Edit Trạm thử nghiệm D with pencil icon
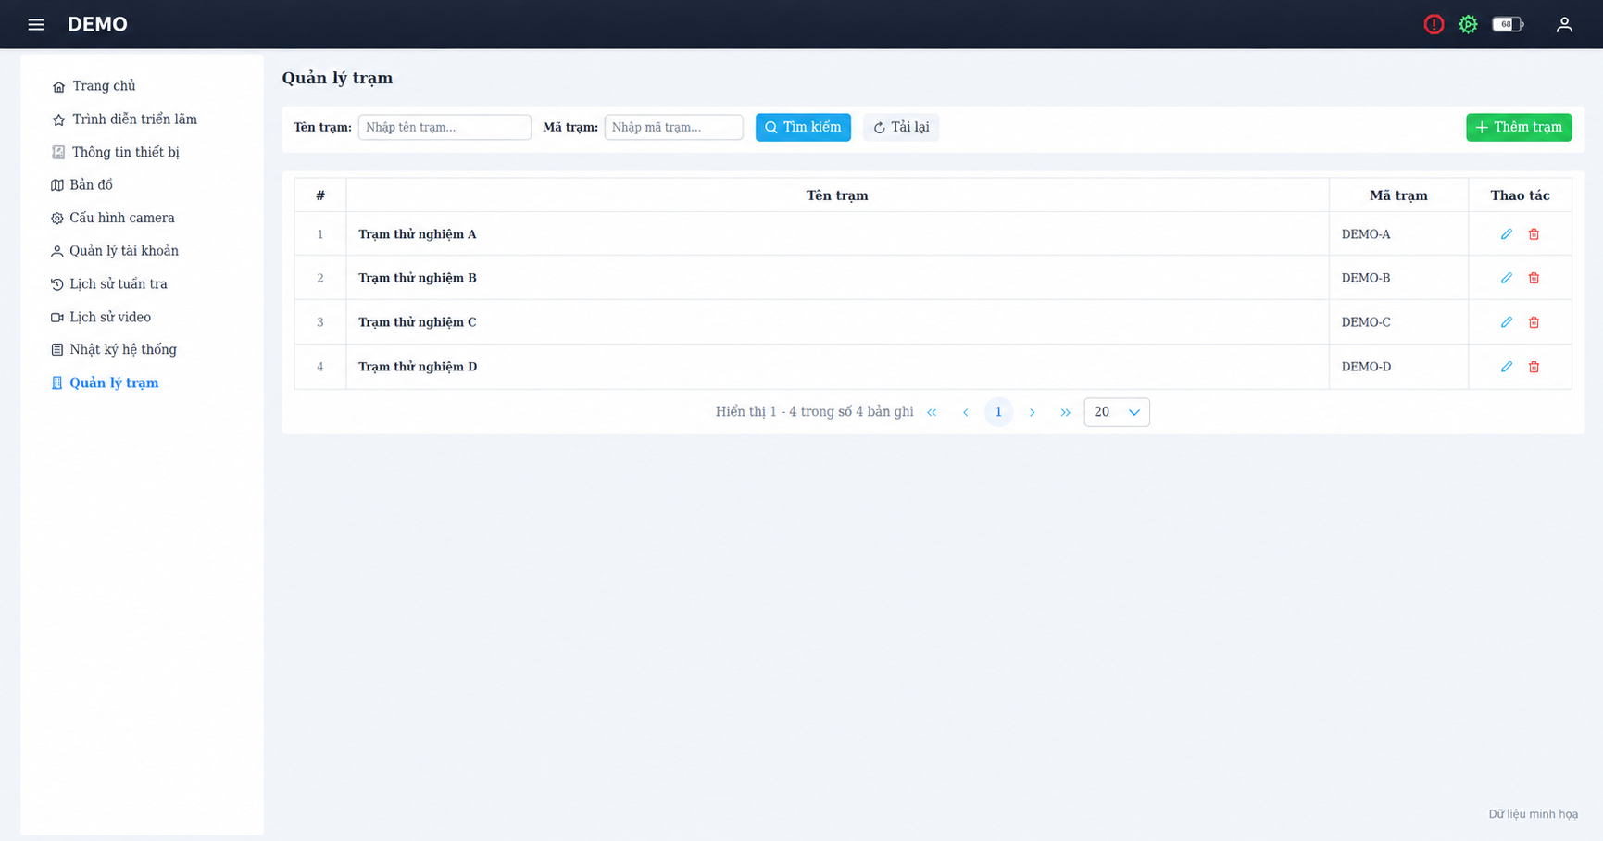Image resolution: width=1603 pixels, height=841 pixels. (x=1507, y=367)
